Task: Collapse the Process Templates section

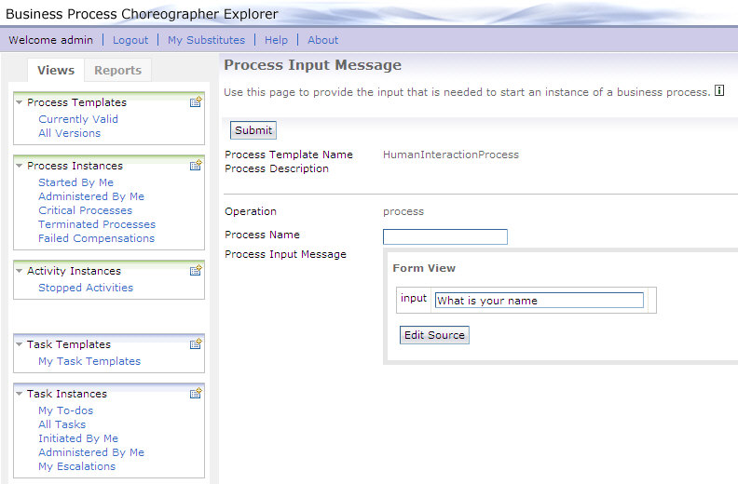Action: [20, 103]
